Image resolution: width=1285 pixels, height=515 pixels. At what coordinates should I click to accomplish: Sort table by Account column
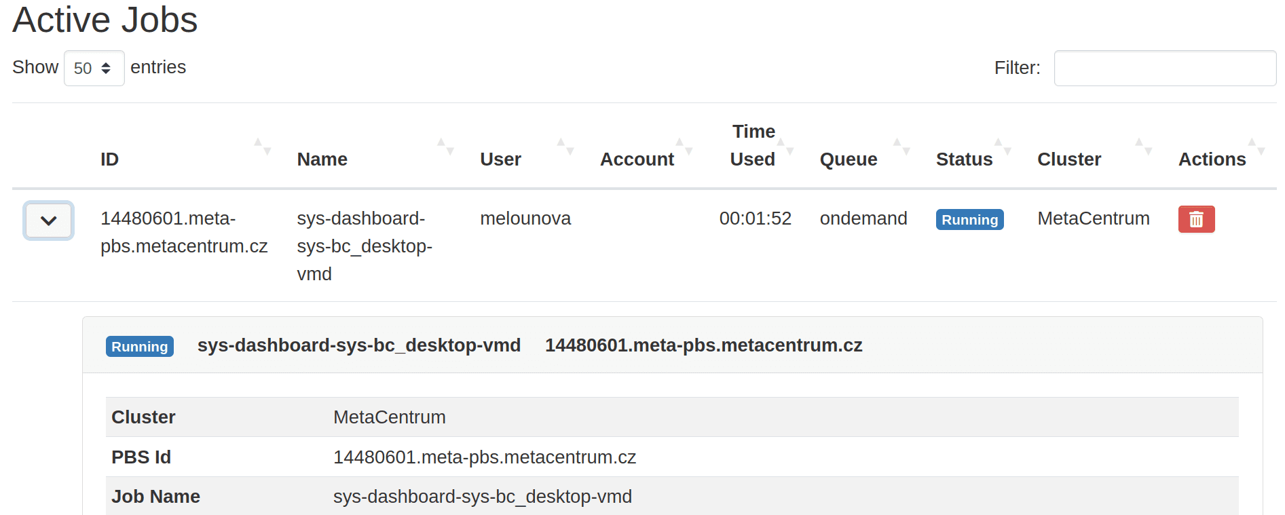pyautogui.click(x=636, y=159)
